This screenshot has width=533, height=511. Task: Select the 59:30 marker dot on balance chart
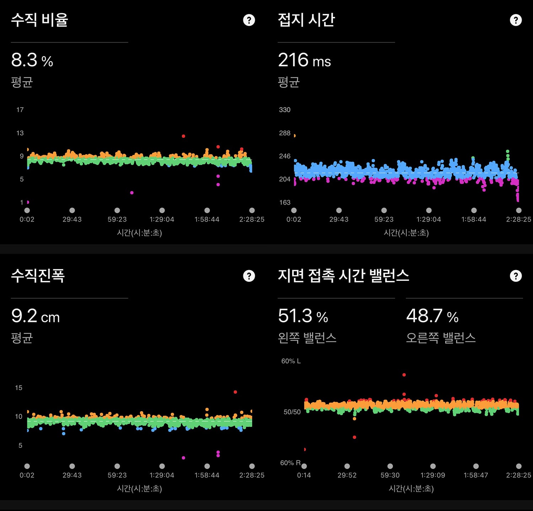[x=390, y=466]
